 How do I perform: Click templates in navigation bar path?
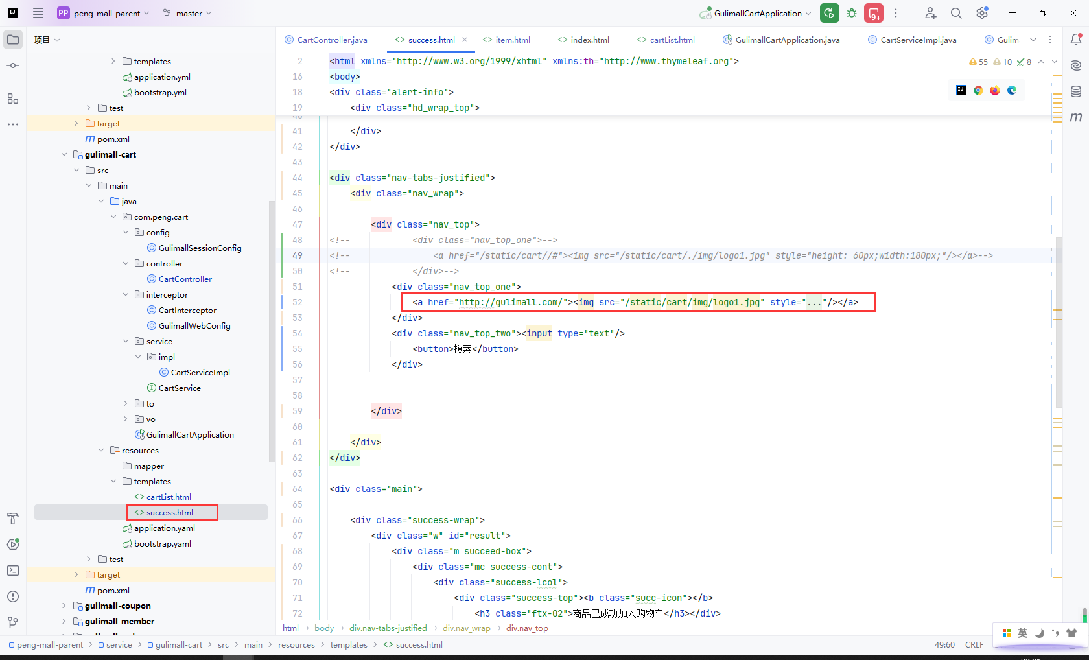pos(349,644)
